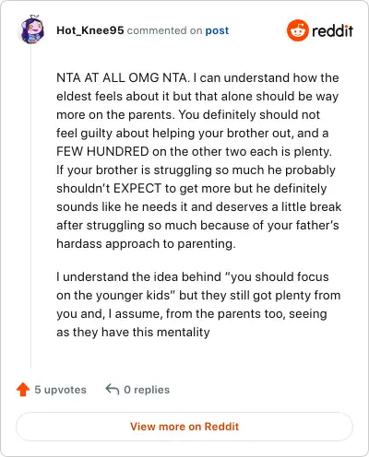The height and width of the screenshot is (457, 369).
Task: Click the 'hardass approach to parenting' line
Action: point(146,244)
